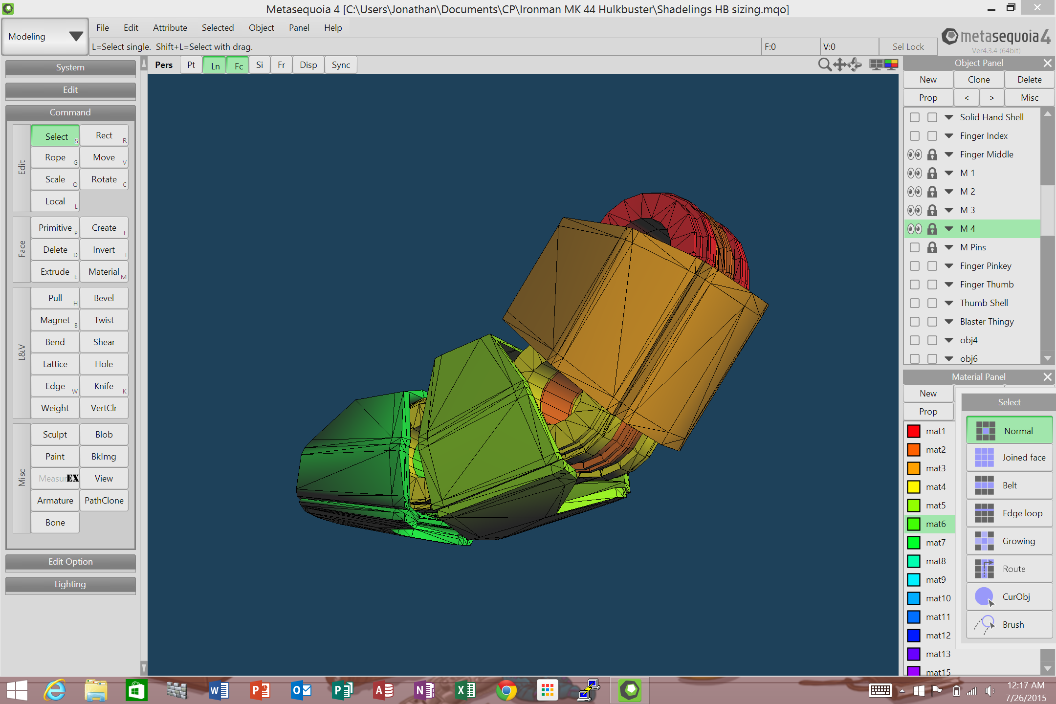
Task: Close the Material Panel
Action: [1047, 377]
